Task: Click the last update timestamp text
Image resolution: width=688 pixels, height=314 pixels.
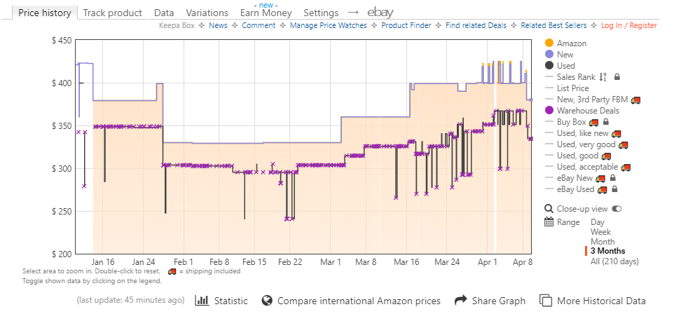Action: point(130,301)
